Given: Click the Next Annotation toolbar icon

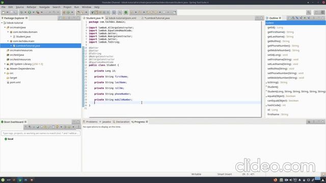Looking at the screenshot, I should 131,12.
